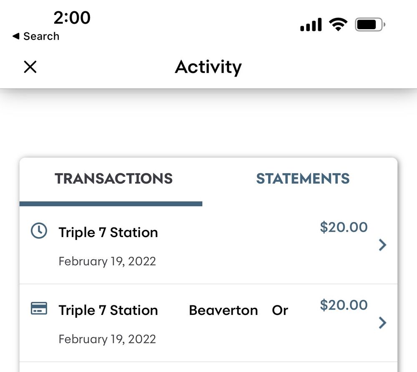Tap the Wi-Fi status icon
The height and width of the screenshot is (372, 417).
pyautogui.click(x=338, y=25)
